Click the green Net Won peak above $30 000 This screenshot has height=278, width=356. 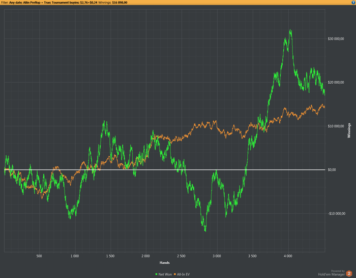pos(290,31)
